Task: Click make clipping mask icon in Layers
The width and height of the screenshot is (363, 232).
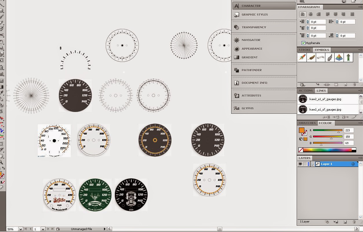Action: 327,222
